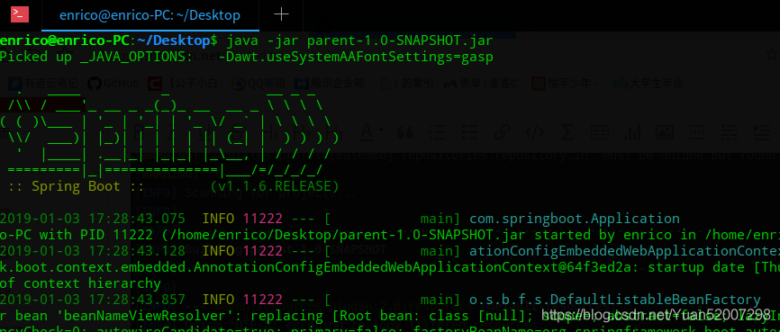Open the 【公子小白 bookmark in background browser
This screenshot has height=332, width=780.
[183, 84]
